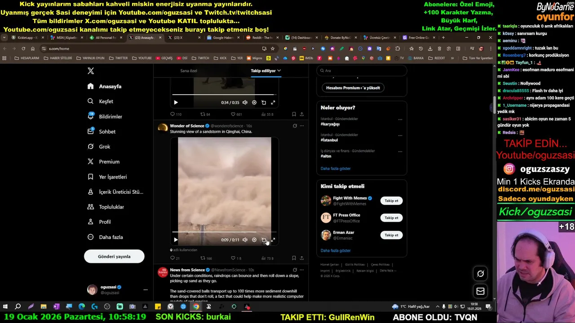Viewport: 575px width, 323px height.
Task: Open options for #altın trend
Action: (400, 152)
